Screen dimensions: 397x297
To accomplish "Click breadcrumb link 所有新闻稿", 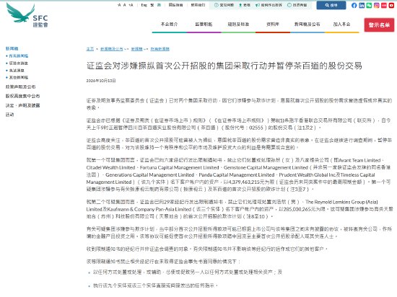I will (160, 49).
